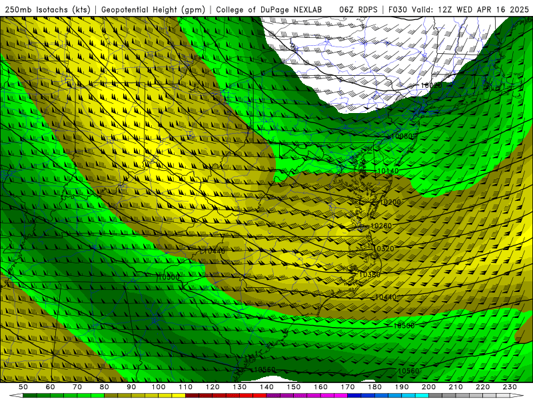Click the 150 kt legend label
This screenshot has height=399, width=533.
click(x=294, y=387)
